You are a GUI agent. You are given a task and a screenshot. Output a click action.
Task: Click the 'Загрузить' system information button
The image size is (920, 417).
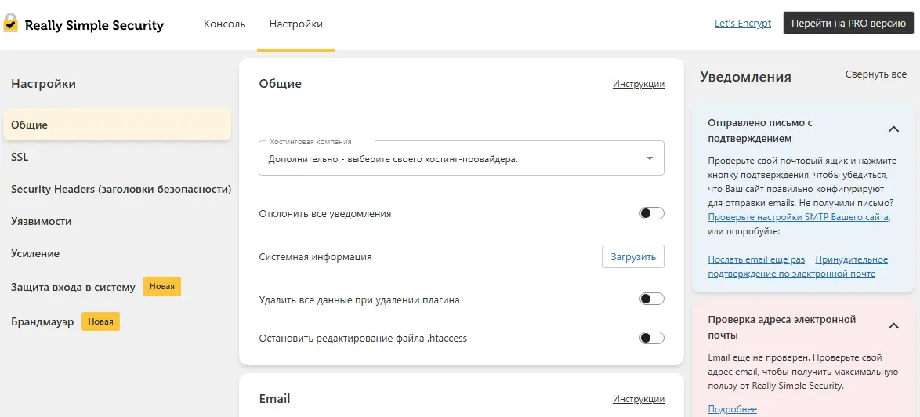[x=632, y=256]
